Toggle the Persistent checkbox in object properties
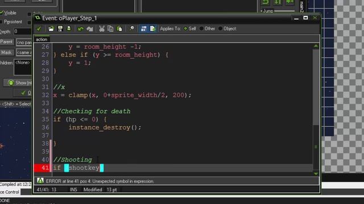This screenshot has height=204, width=364. click(1, 22)
